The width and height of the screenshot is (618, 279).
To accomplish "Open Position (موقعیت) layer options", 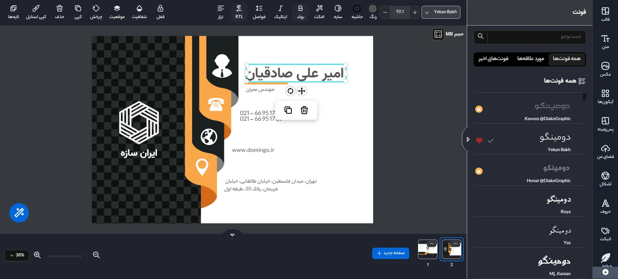I will [x=117, y=12].
